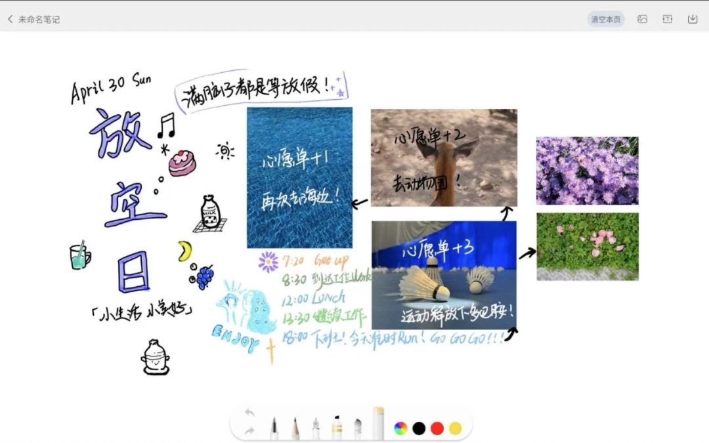Go back using the back chevron arrow

pos(9,19)
